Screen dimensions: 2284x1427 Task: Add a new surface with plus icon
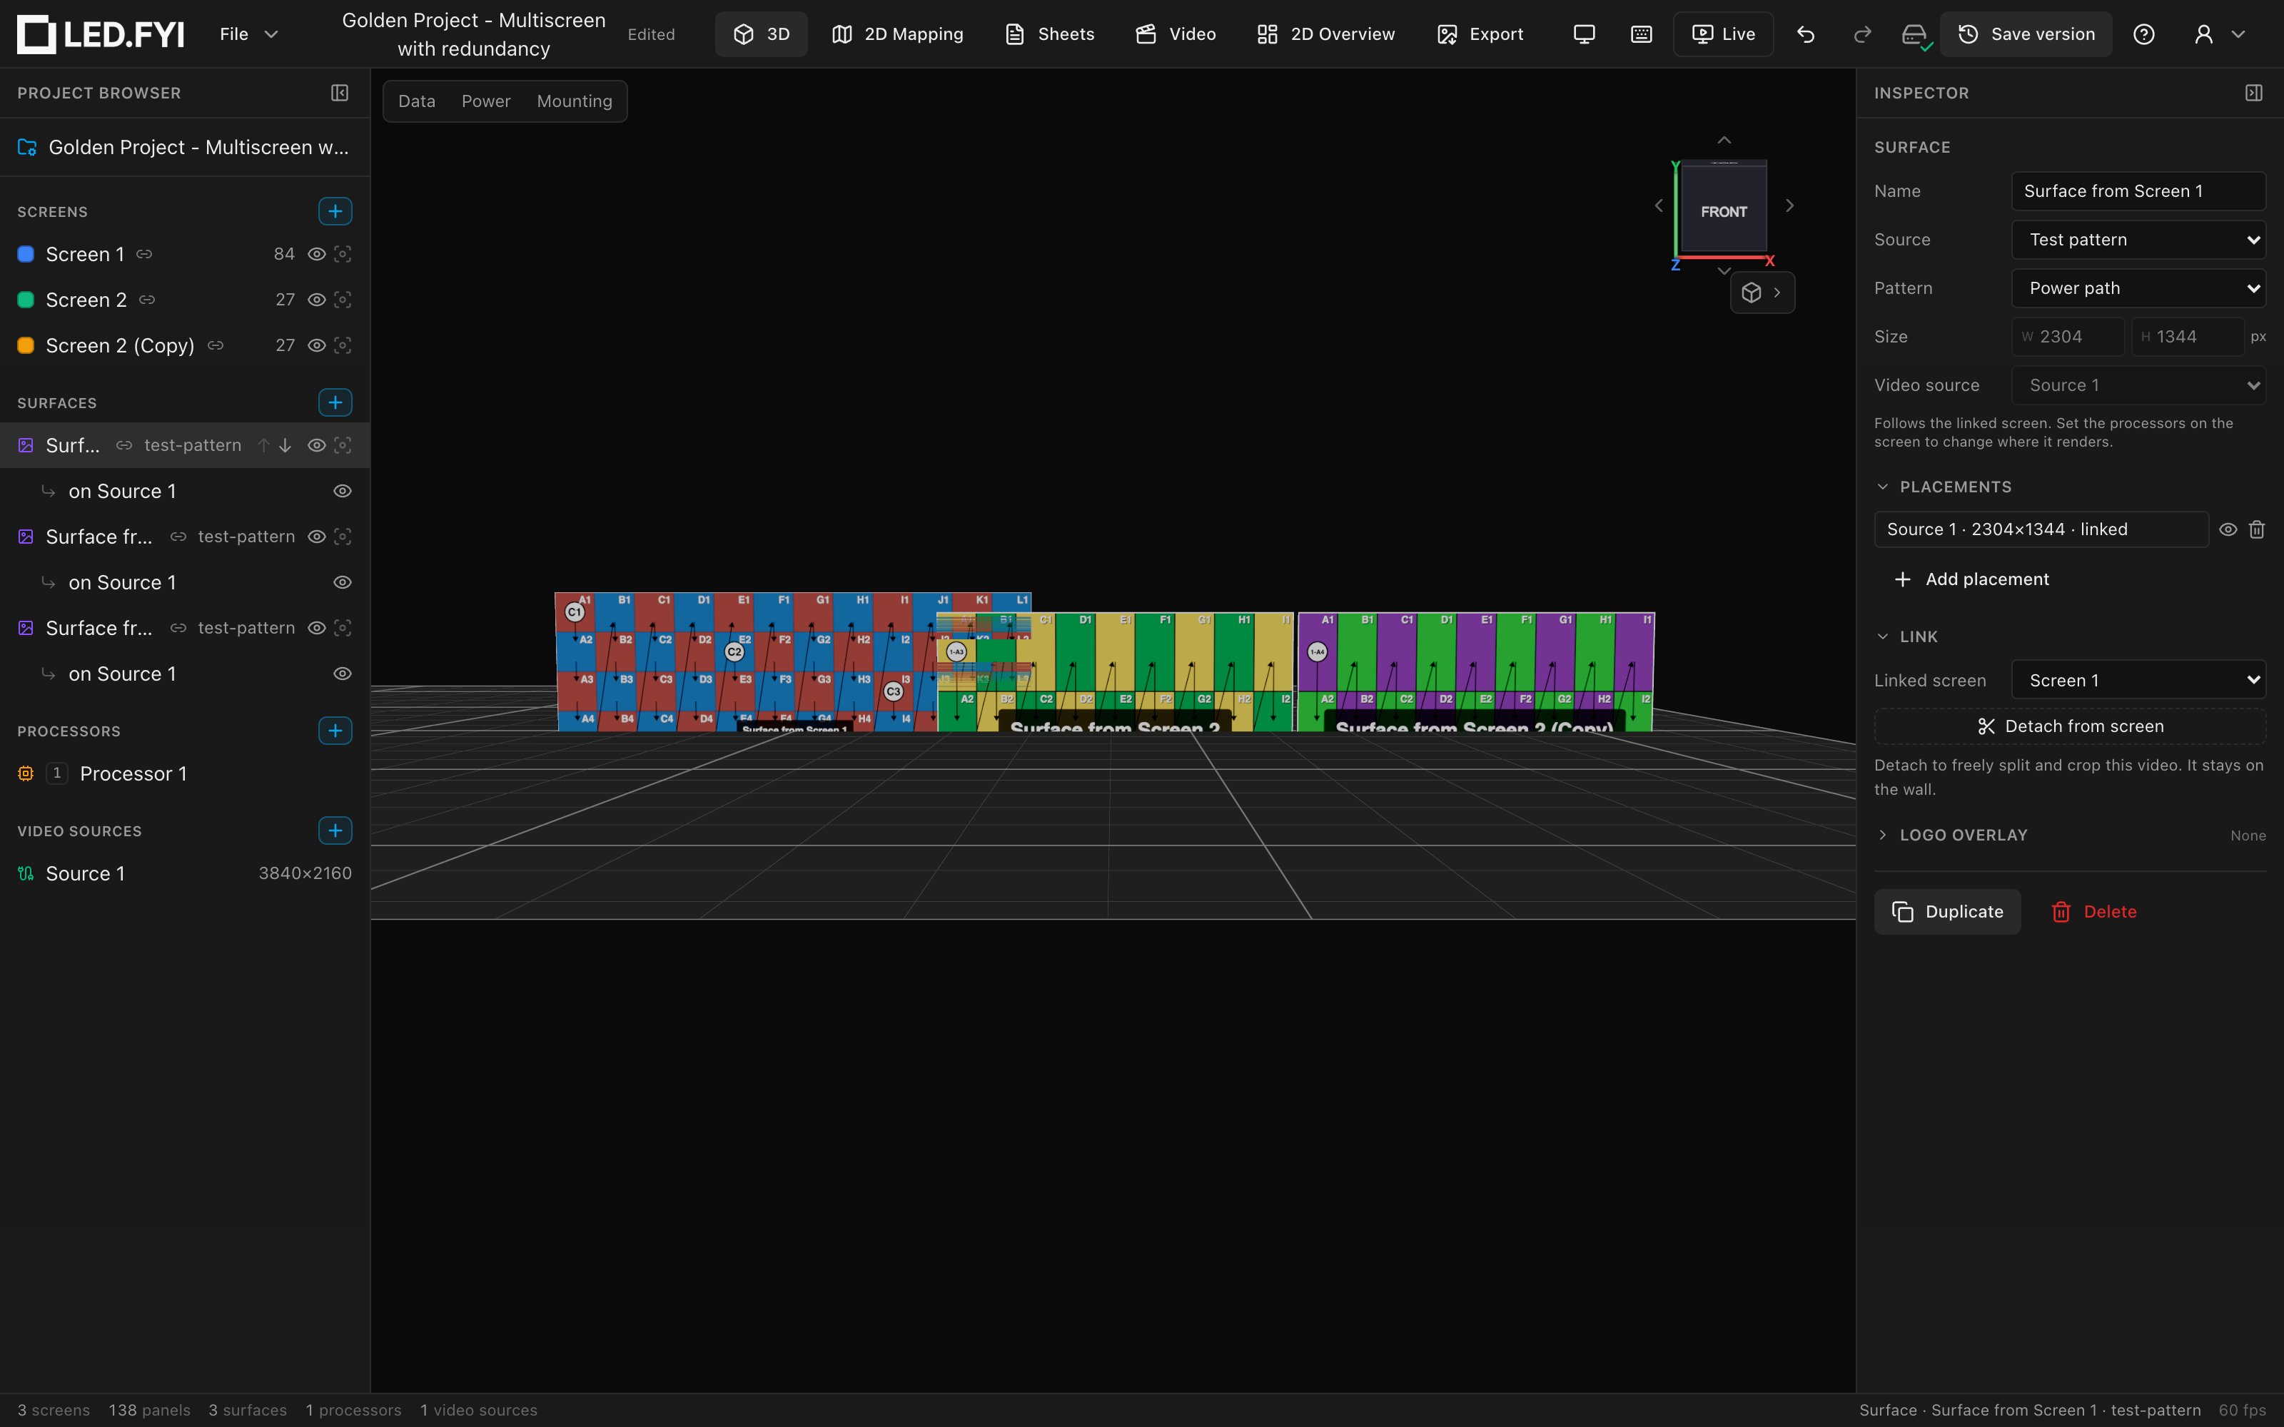335,403
